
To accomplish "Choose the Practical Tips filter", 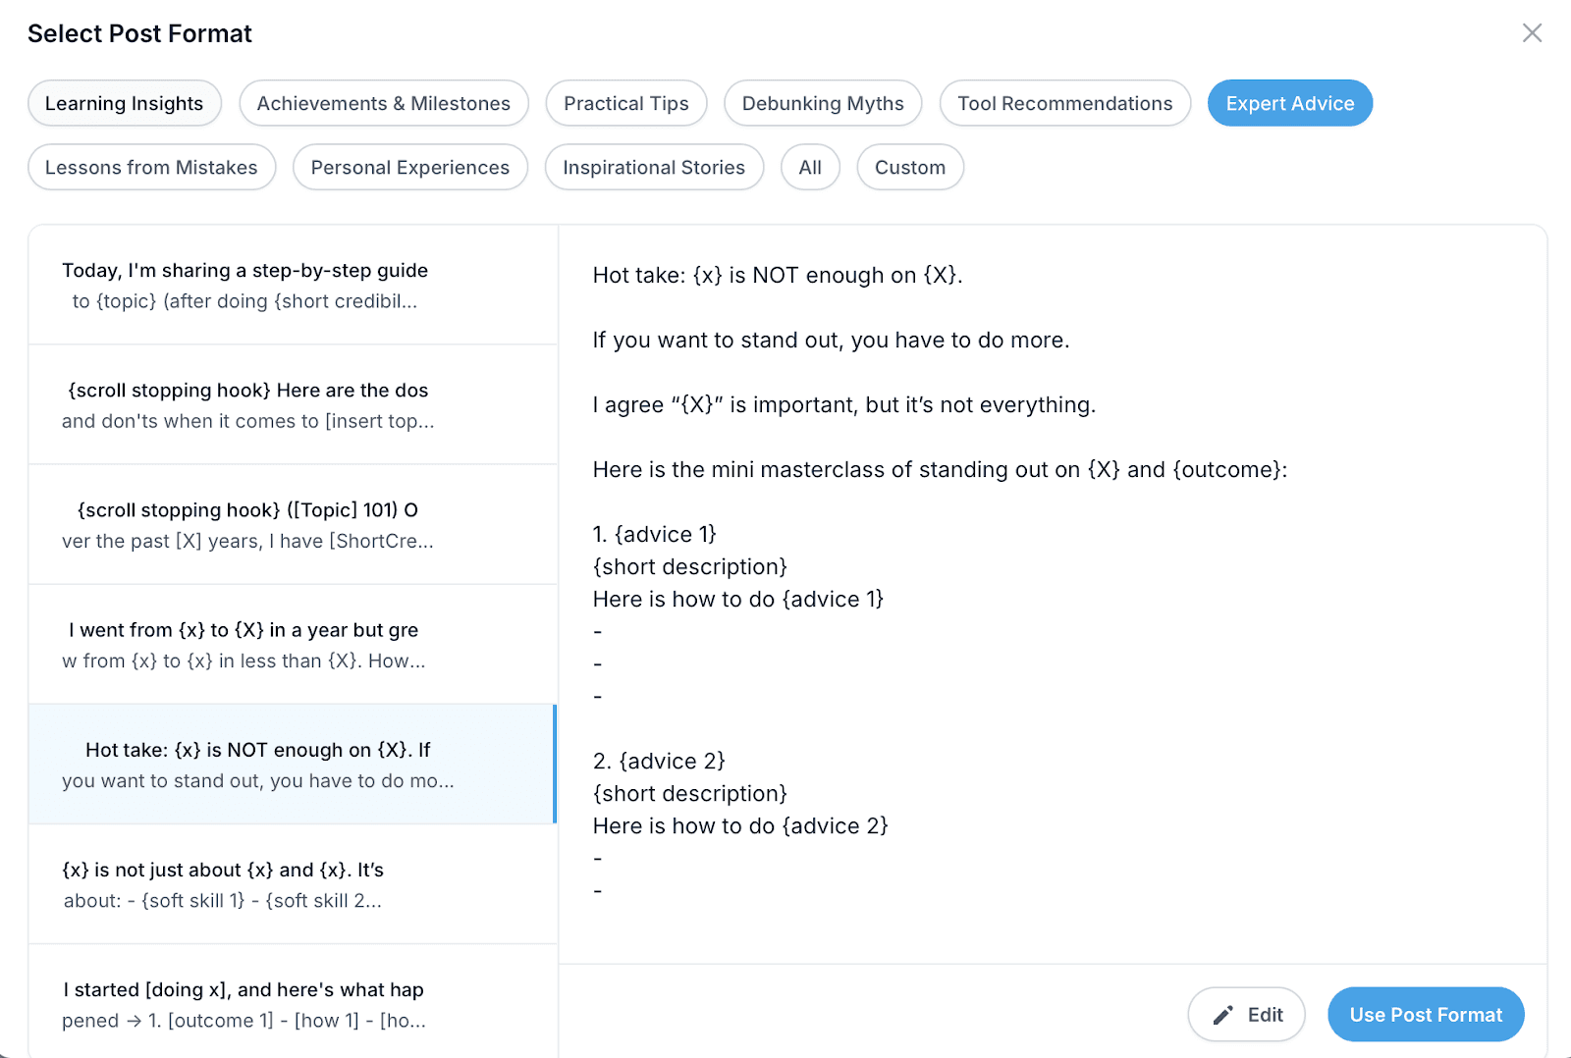I will (x=626, y=103).
